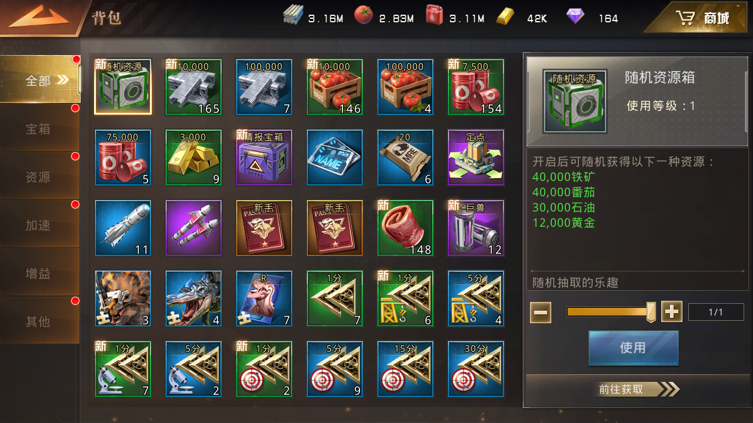Screen dimensions: 753x423
Task: Click 前往获取 to obtain more
Action: pyautogui.click(x=633, y=389)
